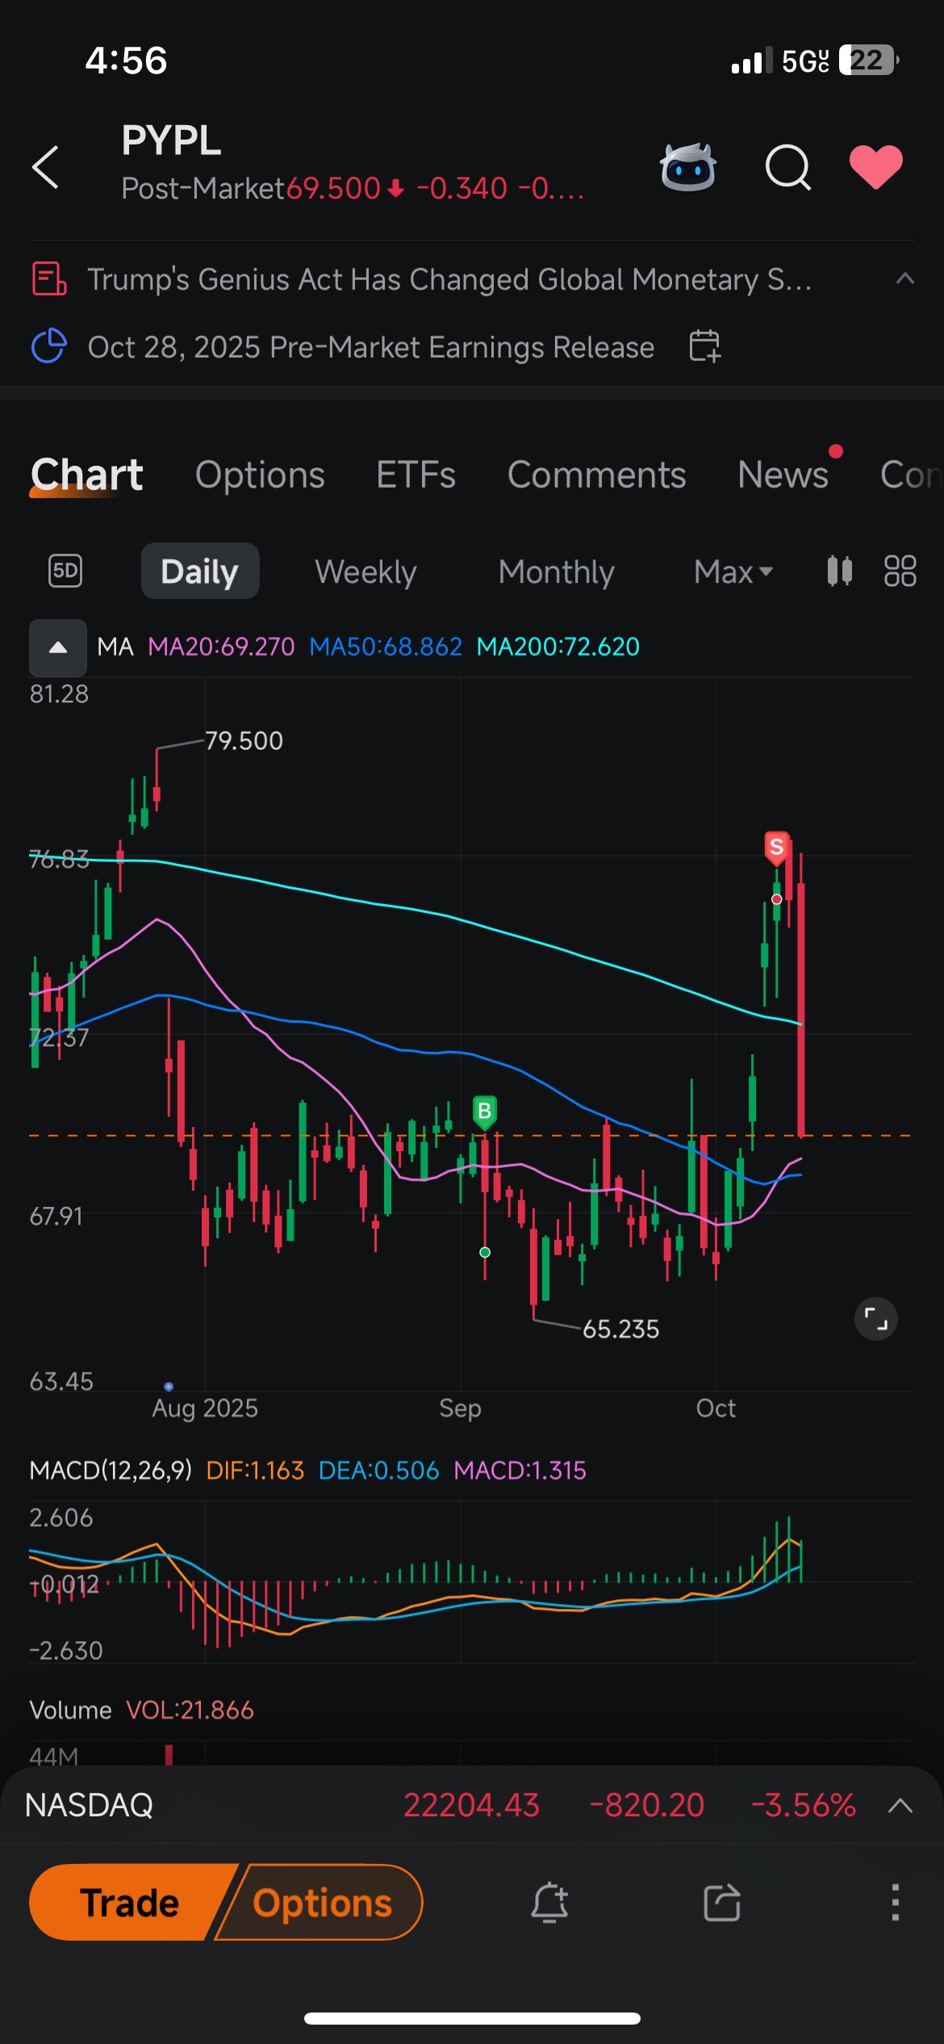
Task: Tap the Volume indicator label
Action: pyautogui.click(x=70, y=1710)
